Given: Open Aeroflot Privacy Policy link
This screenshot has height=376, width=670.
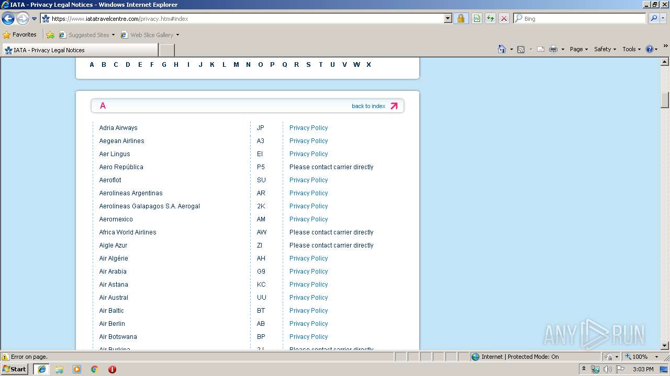Looking at the screenshot, I should [308, 180].
